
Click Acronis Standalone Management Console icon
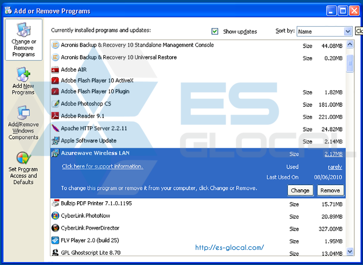click(x=55, y=45)
